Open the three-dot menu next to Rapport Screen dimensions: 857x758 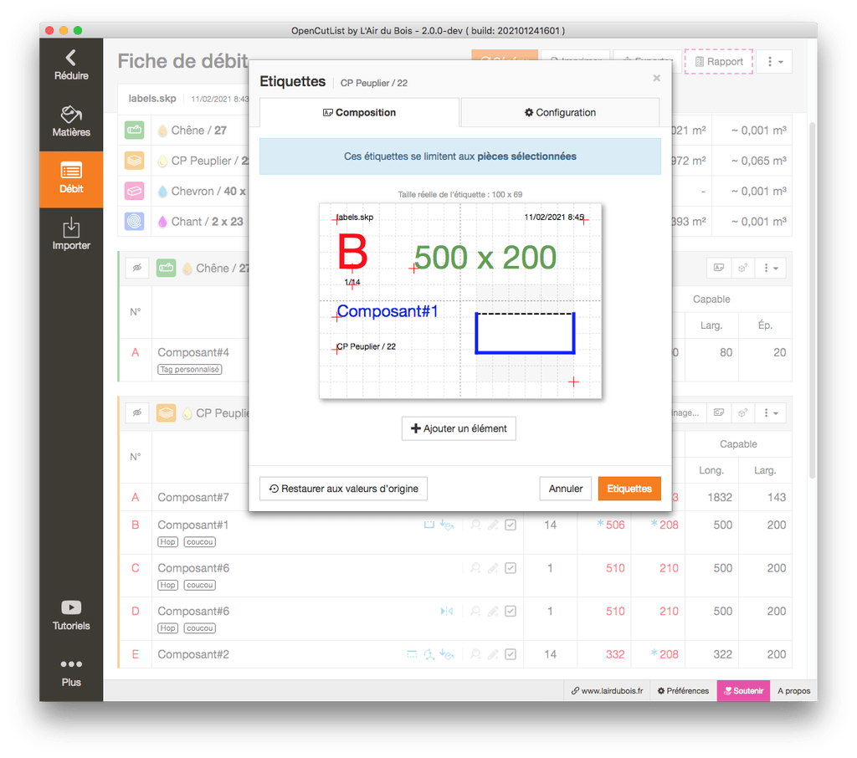(774, 62)
